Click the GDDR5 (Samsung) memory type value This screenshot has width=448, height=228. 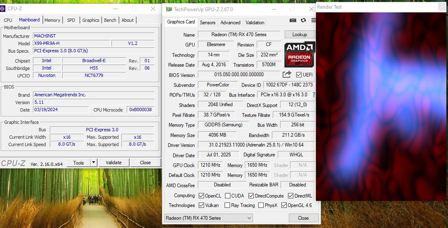pyautogui.click(x=223, y=125)
